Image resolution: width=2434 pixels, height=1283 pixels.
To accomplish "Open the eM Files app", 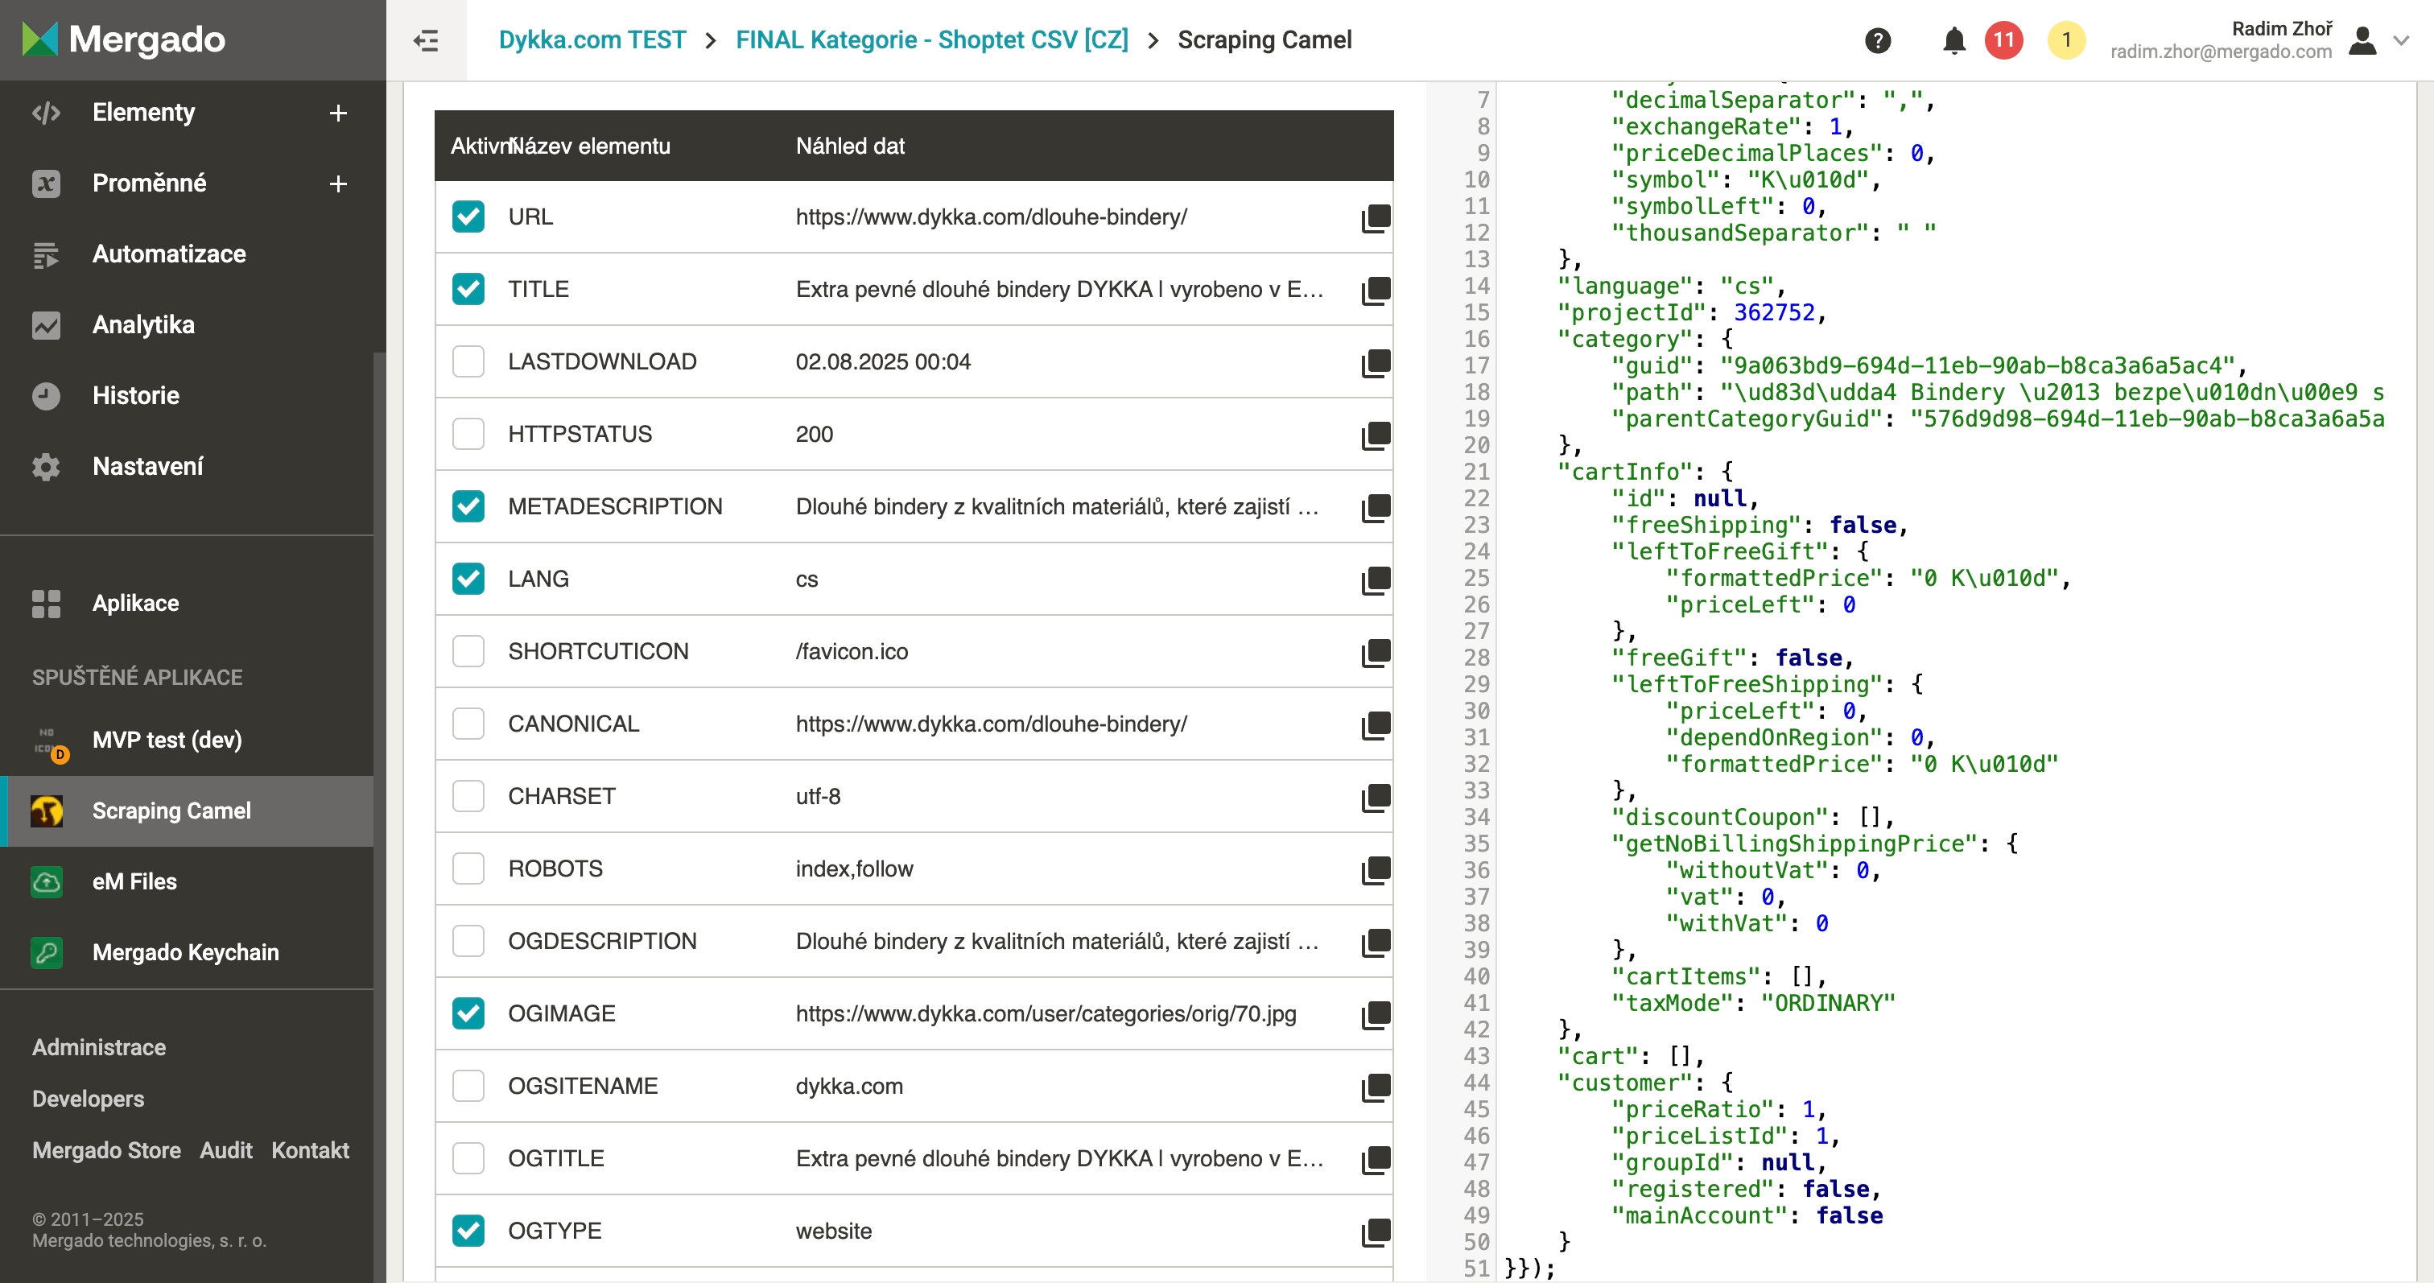I will tap(134, 881).
